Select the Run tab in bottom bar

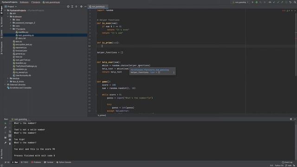(x=15, y=162)
